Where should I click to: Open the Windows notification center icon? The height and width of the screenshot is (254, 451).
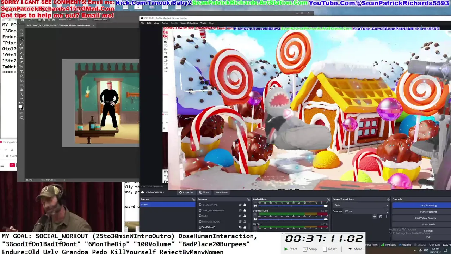point(445,250)
